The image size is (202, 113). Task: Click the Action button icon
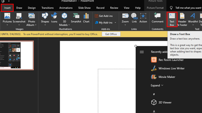tap(143, 16)
